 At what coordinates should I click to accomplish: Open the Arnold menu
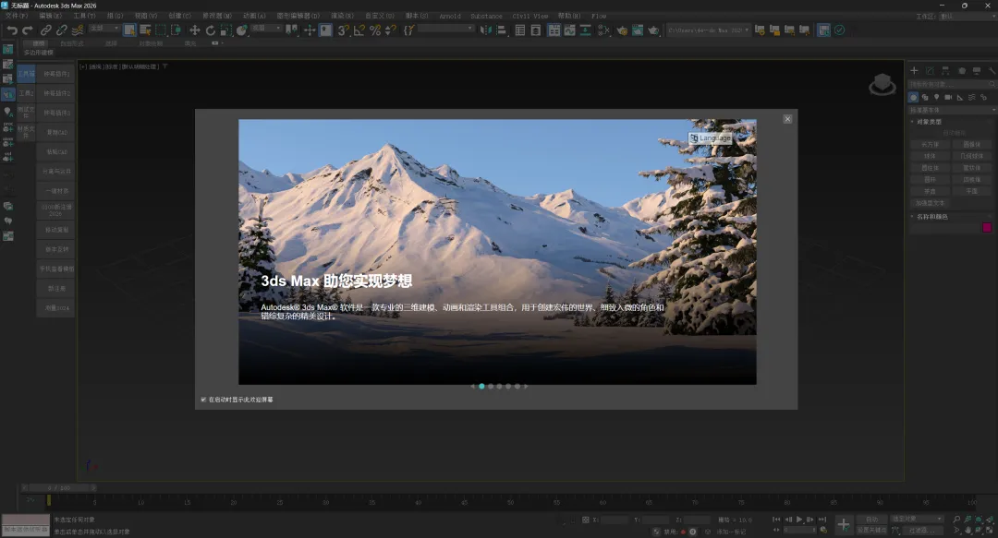(450, 16)
